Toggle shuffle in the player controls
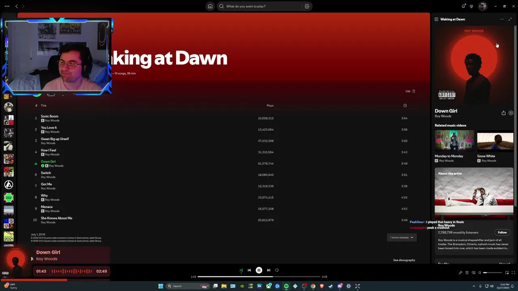518x291 pixels. [x=241, y=270]
